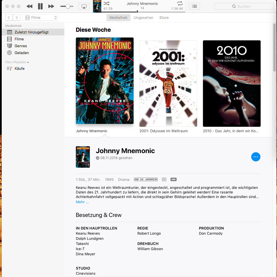Screen dimensions: 277x277
Task: Click director Robert Longo
Action: [149, 234]
